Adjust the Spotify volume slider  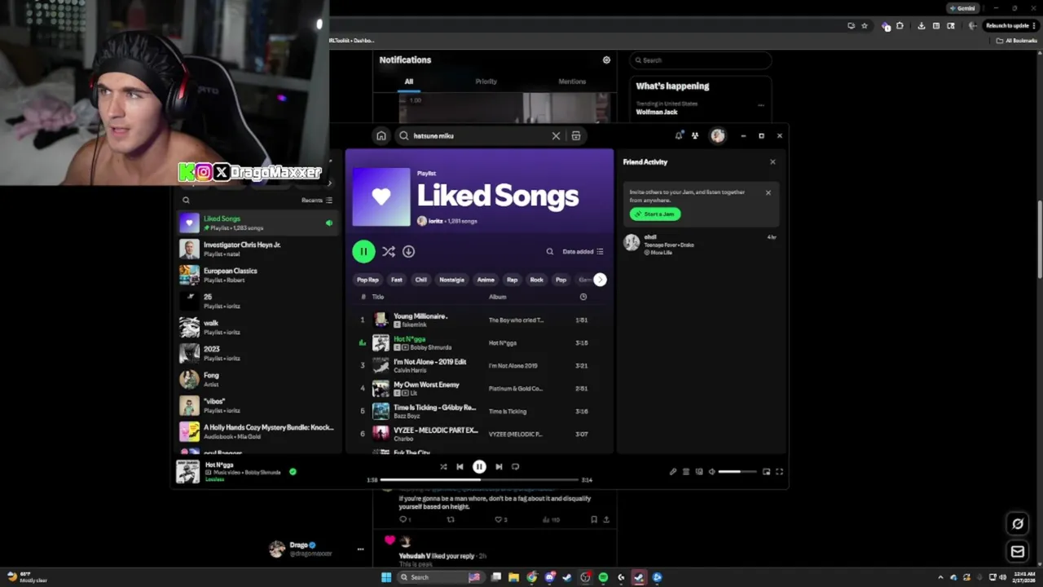click(x=737, y=471)
